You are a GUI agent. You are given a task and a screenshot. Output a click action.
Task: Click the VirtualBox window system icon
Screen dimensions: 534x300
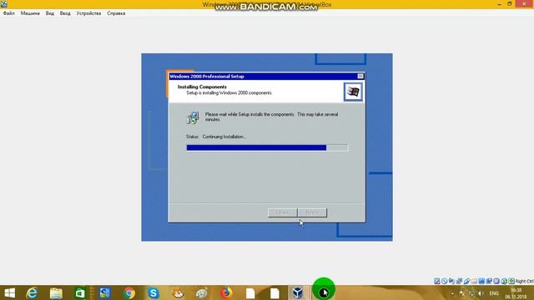[3, 4]
